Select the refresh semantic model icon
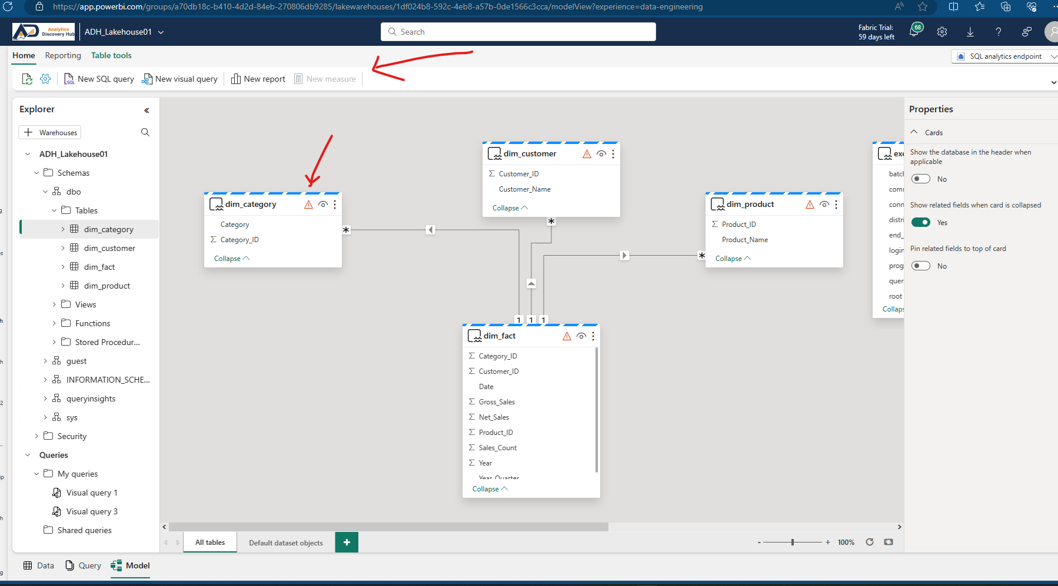This screenshot has height=586, width=1058. click(x=27, y=78)
